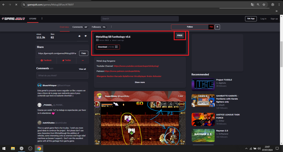
Task: Click the browser translate page icon
Action: 252,5
